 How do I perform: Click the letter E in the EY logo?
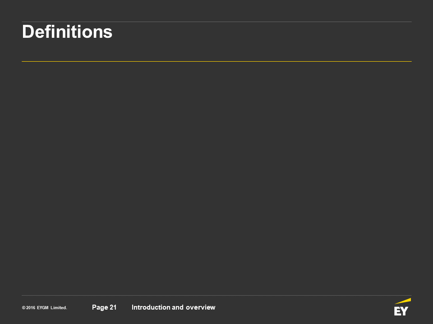[397, 311]
